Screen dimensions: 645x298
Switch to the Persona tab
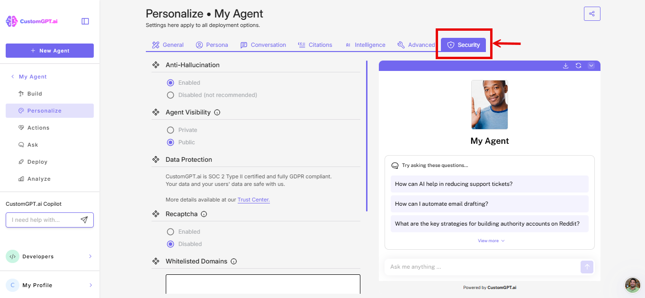[x=212, y=45]
